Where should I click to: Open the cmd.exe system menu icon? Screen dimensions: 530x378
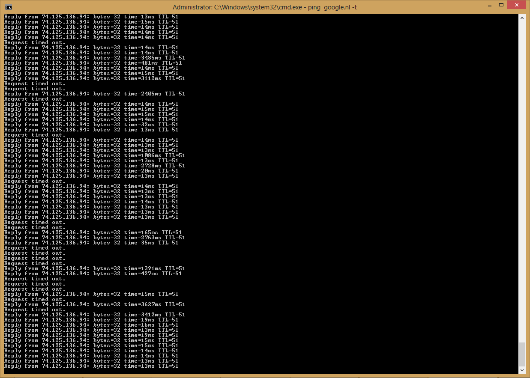[8, 7]
